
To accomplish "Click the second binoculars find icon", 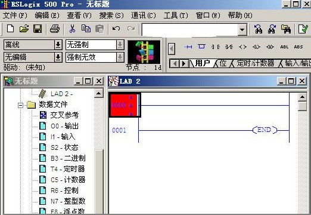I will (x=272, y=29).
